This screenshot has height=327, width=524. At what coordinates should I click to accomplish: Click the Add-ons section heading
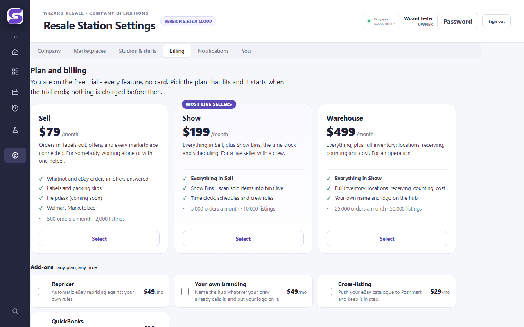click(x=42, y=267)
